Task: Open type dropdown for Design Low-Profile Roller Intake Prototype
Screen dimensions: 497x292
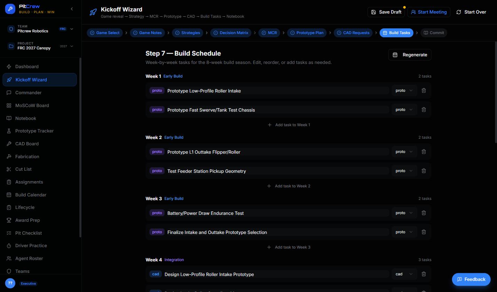Action: click(x=404, y=274)
